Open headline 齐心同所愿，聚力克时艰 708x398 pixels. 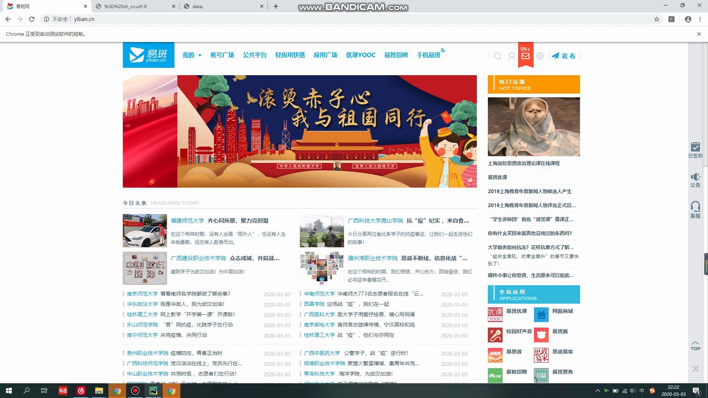point(238,221)
